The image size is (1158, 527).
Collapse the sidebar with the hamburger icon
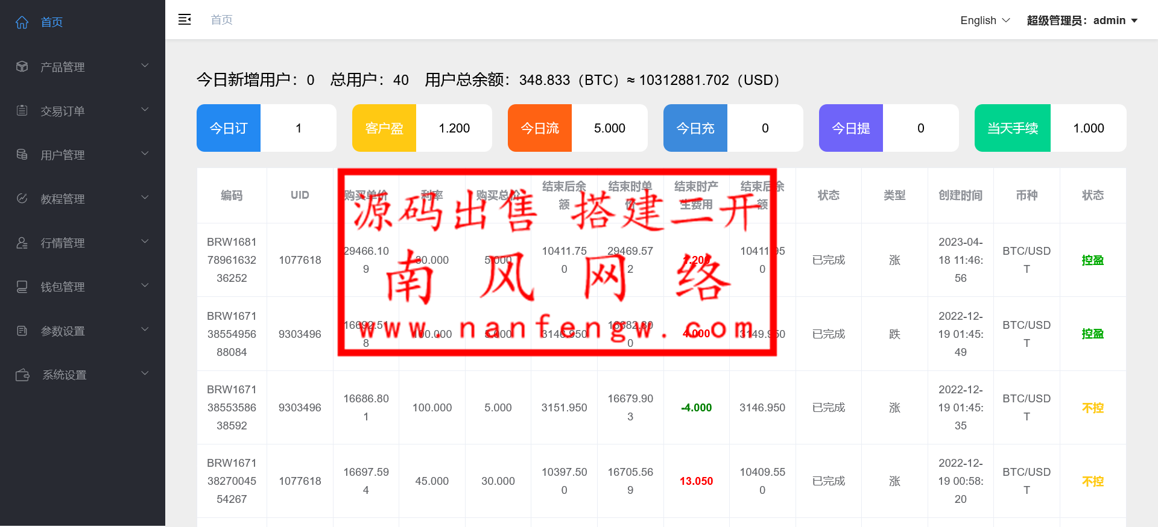coord(185,20)
